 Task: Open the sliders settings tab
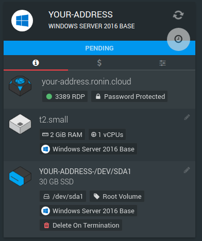162,63
